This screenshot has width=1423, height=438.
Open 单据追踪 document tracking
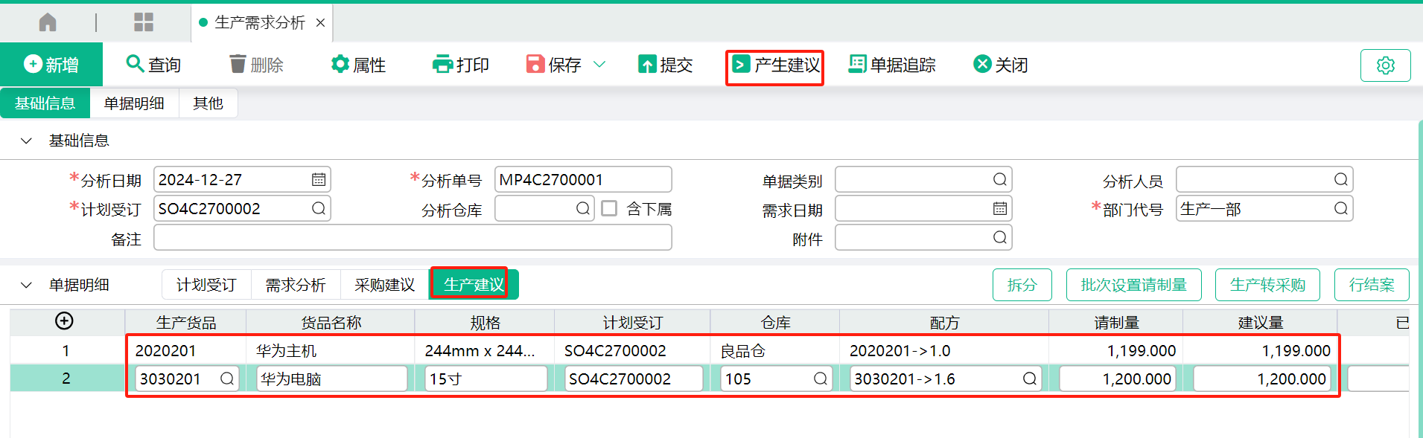(x=892, y=65)
